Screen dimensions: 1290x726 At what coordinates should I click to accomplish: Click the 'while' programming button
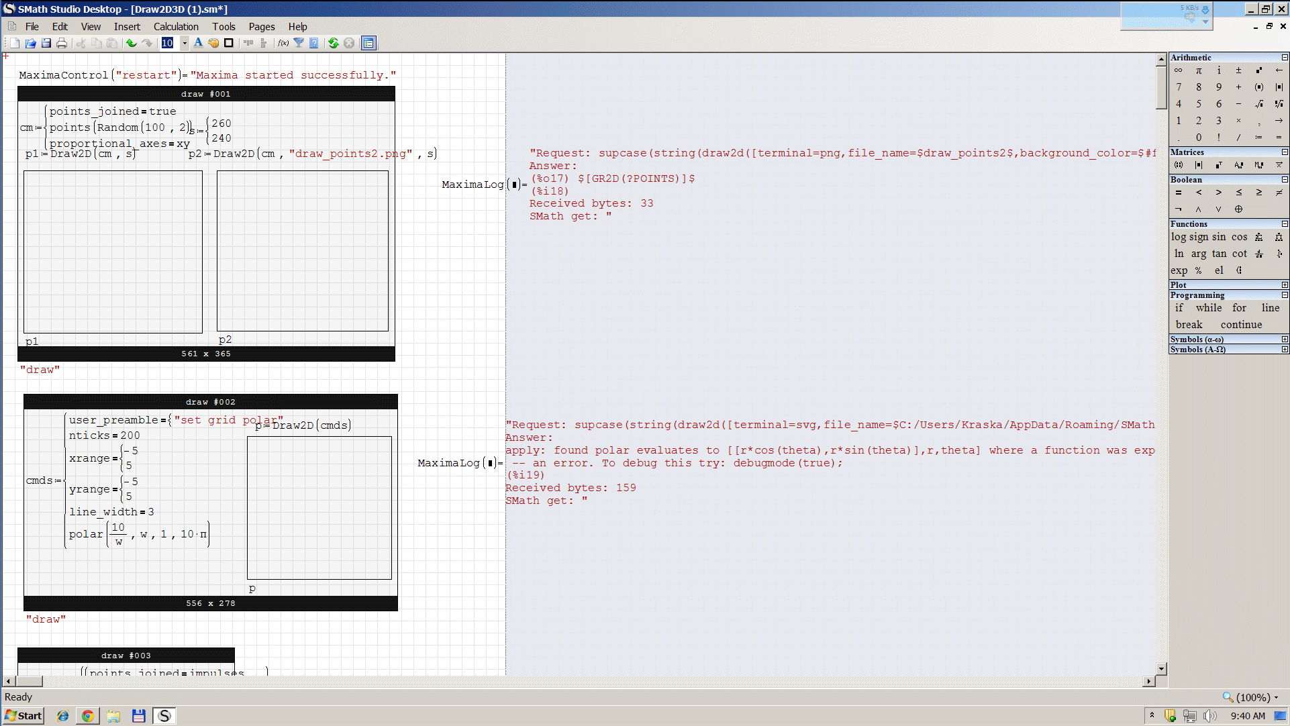click(1208, 308)
